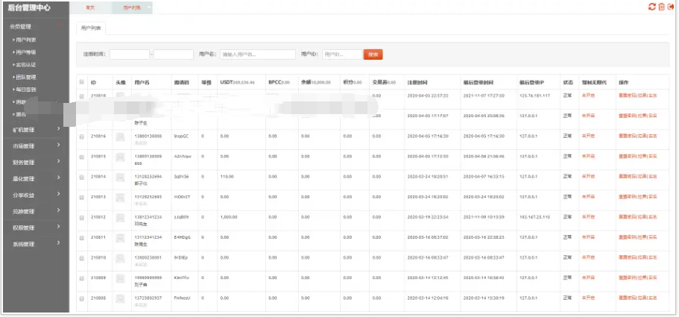This screenshot has height=317, width=679.
Task: Click 未开启 status for user 210816
Action: point(588,136)
